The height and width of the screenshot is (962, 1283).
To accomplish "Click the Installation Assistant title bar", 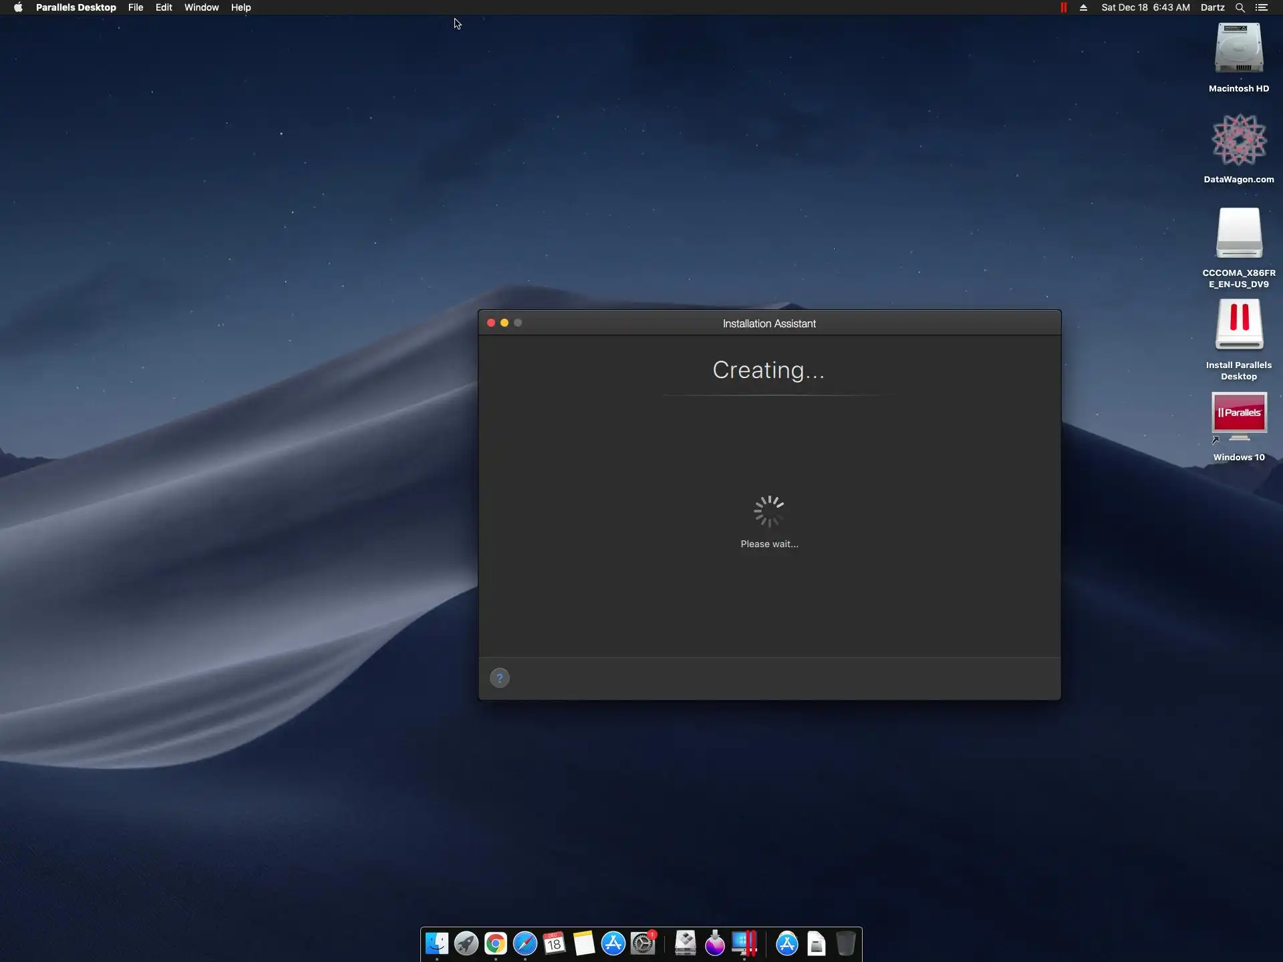I will coord(768,323).
